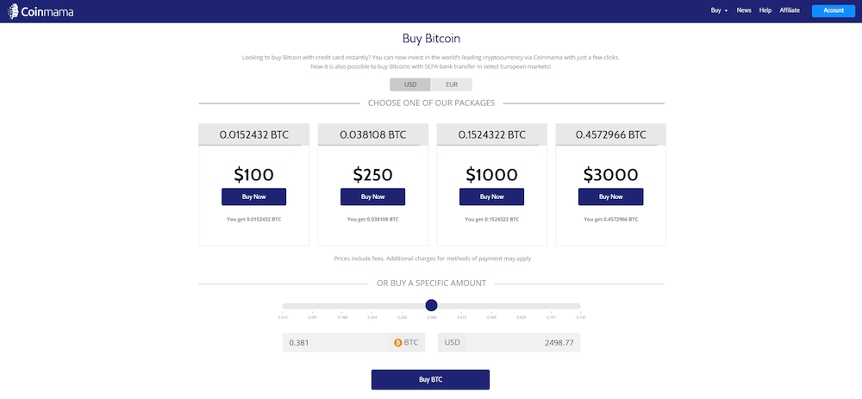Buy the $3000 Bitcoin package
This screenshot has width=862, height=399.
point(610,196)
